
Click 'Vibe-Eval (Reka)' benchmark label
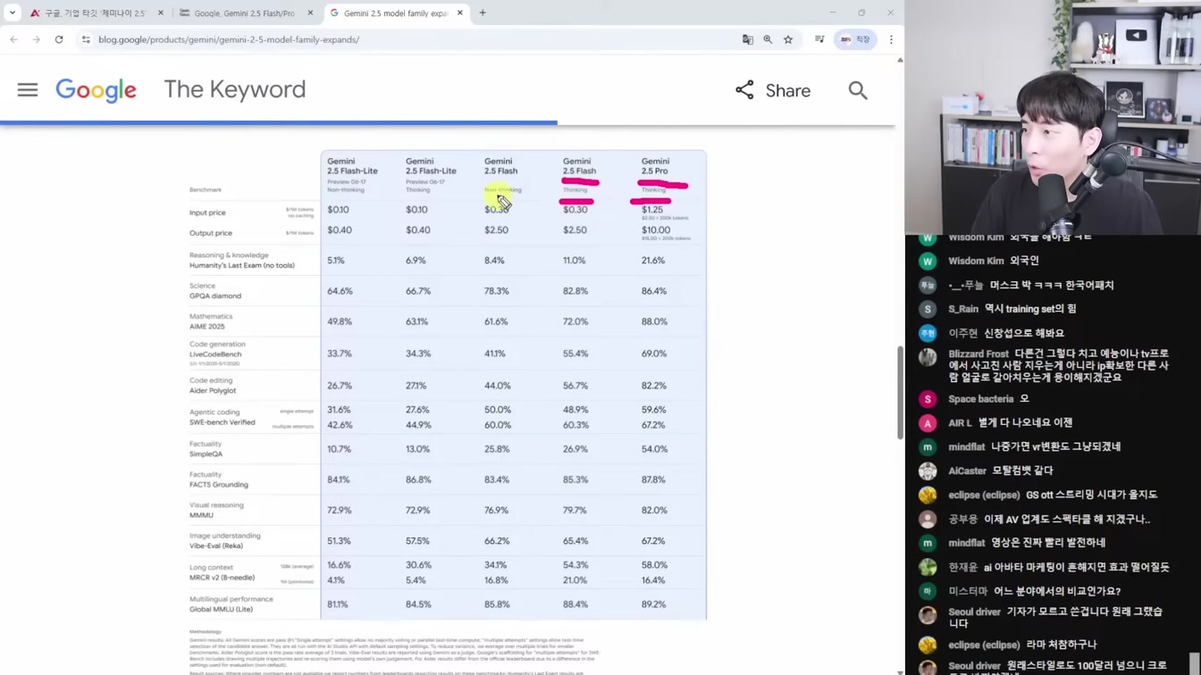[x=218, y=546]
